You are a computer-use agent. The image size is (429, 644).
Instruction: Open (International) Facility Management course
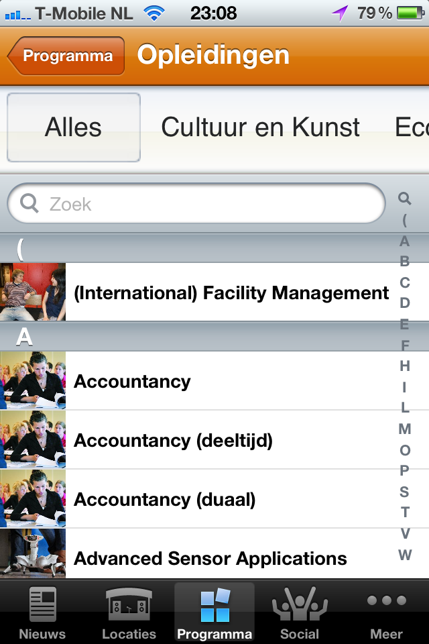(231, 292)
